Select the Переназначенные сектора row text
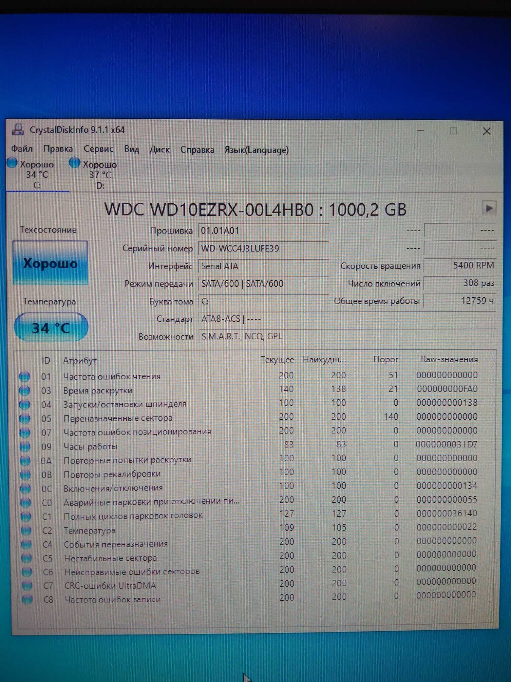This screenshot has width=511, height=682. tap(118, 418)
